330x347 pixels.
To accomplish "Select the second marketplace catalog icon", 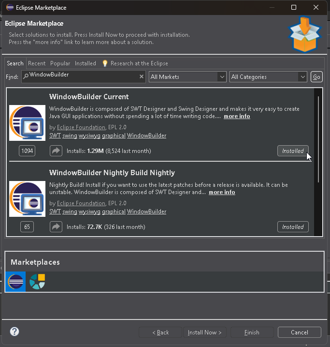I will (x=37, y=282).
